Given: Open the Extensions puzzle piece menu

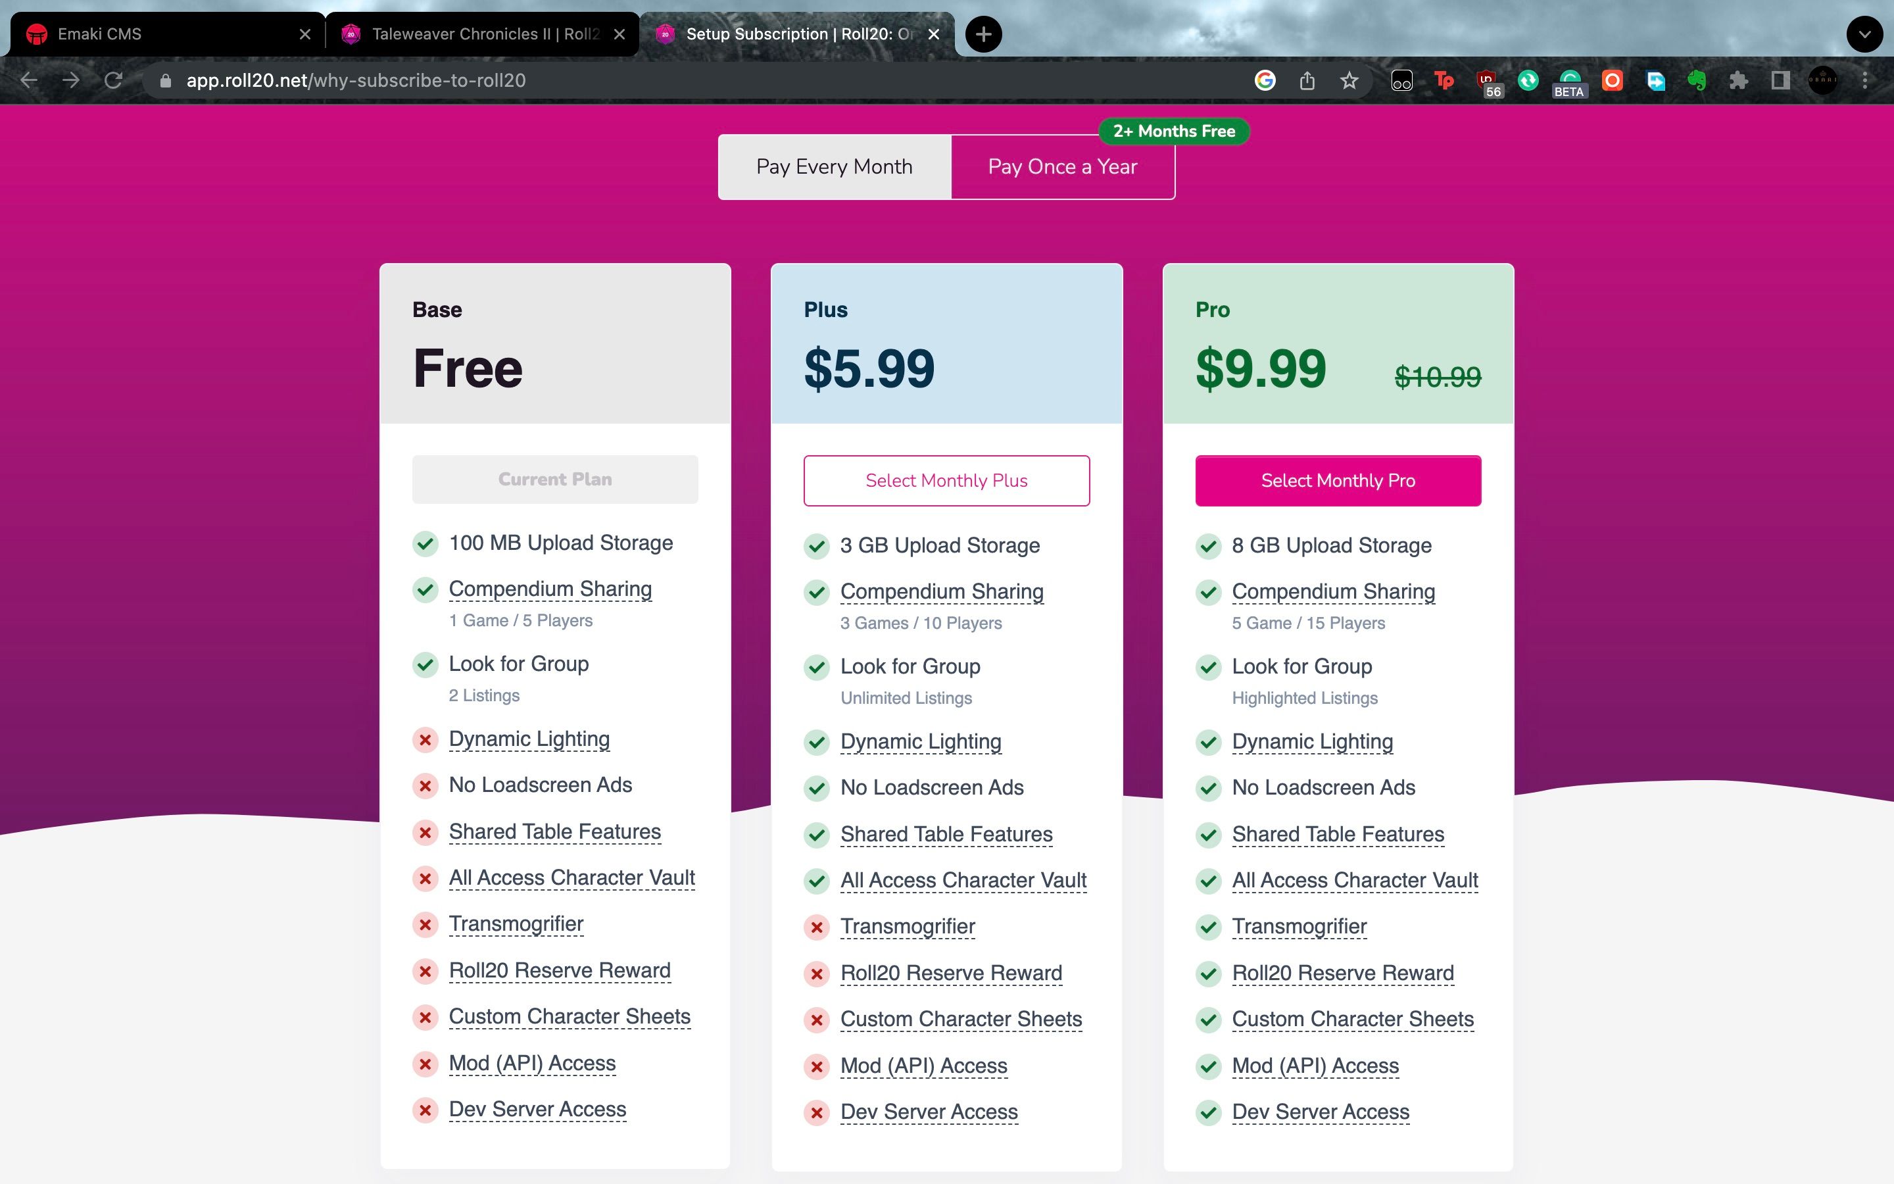Looking at the screenshot, I should click(1738, 81).
